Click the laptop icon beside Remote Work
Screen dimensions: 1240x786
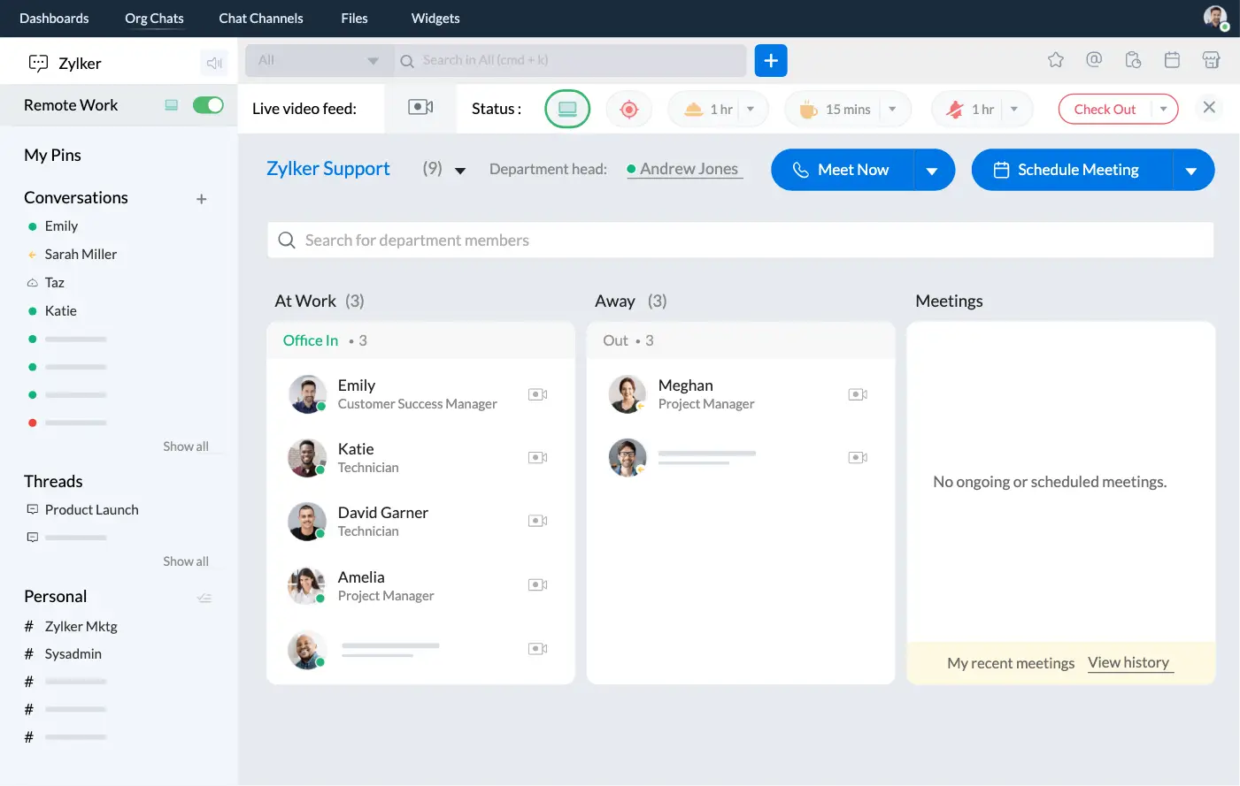point(172,105)
